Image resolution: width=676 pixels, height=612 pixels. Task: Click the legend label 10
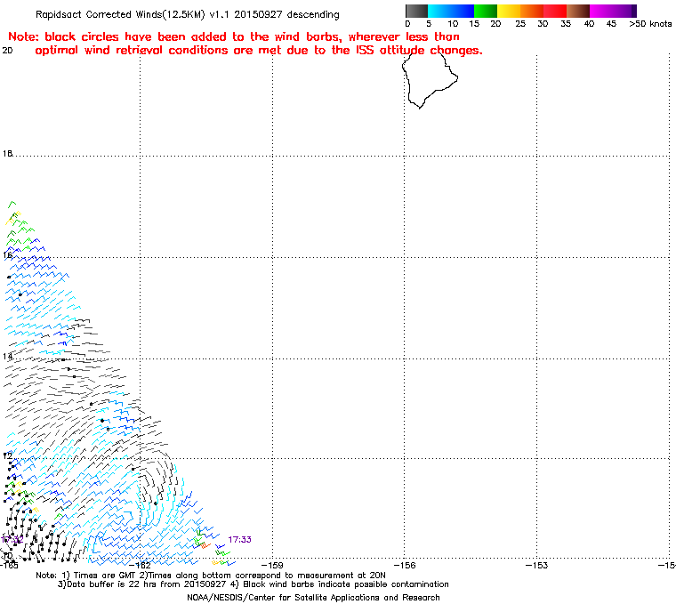pyautogui.click(x=453, y=24)
